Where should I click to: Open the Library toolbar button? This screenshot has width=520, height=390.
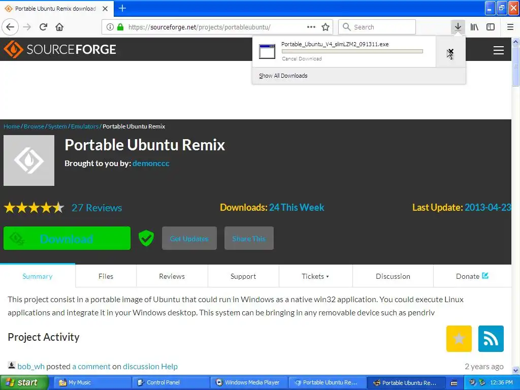474,27
